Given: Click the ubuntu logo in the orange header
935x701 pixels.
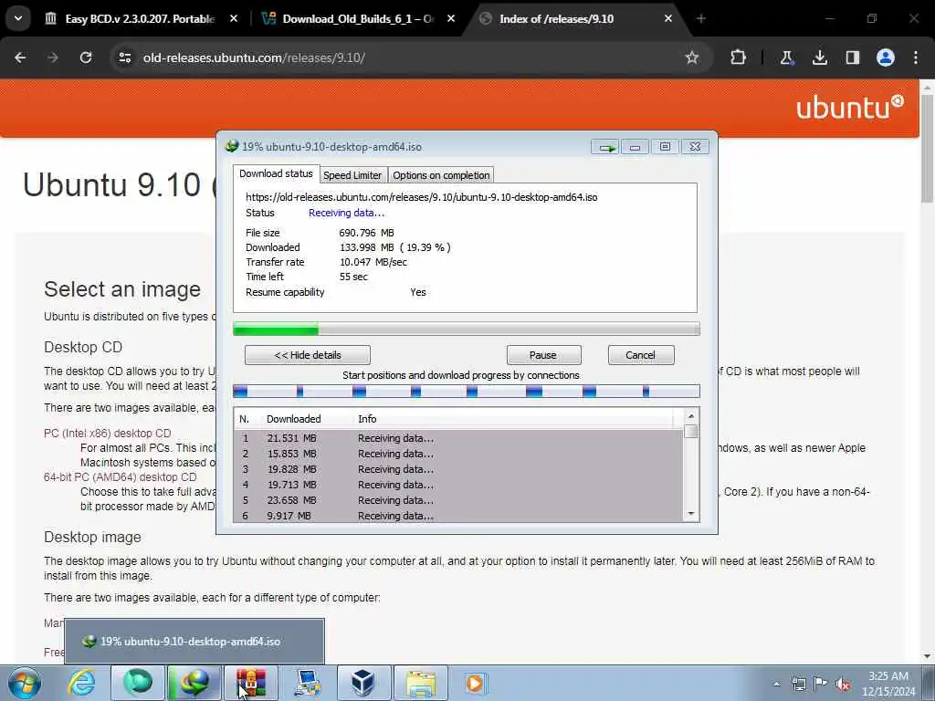Looking at the screenshot, I should 850,108.
